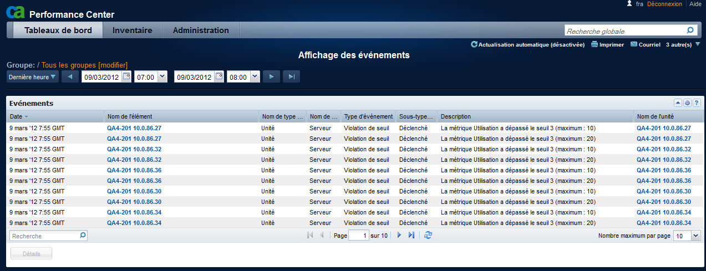Open second QA4-201 10.0.86.30 unit name link
706x271 pixels.
(x=664, y=202)
